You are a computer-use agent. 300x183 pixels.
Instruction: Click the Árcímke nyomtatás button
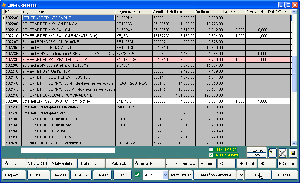click(x=182, y=163)
